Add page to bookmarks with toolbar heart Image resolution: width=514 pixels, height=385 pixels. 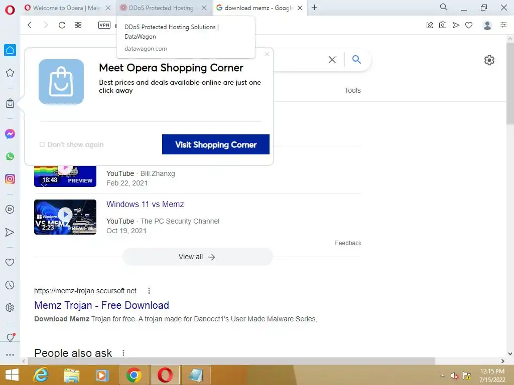(x=469, y=25)
